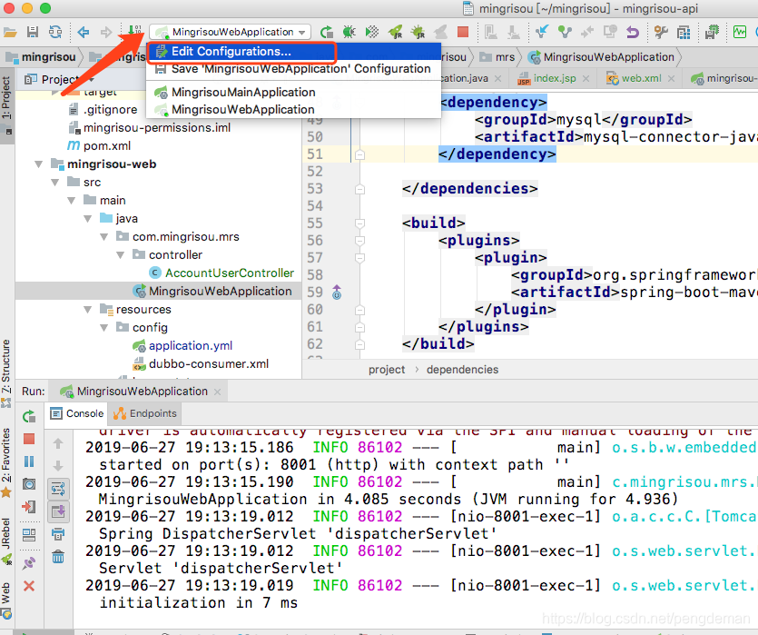The height and width of the screenshot is (635, 758).
Task: Switch to the Console tab
Action: pyautogui.click(x=77, y=414)
